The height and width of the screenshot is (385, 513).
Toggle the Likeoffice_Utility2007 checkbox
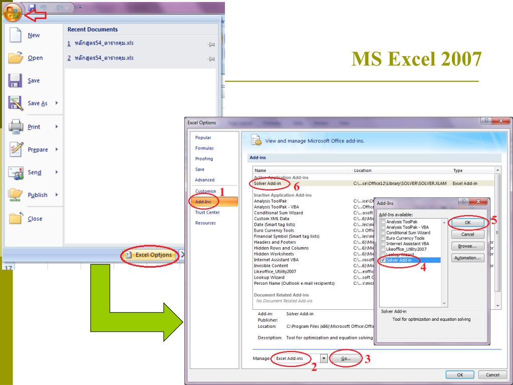pos(382,249)
